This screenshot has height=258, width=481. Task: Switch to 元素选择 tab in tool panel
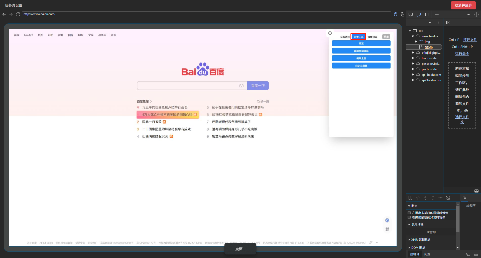pos(345,37)
